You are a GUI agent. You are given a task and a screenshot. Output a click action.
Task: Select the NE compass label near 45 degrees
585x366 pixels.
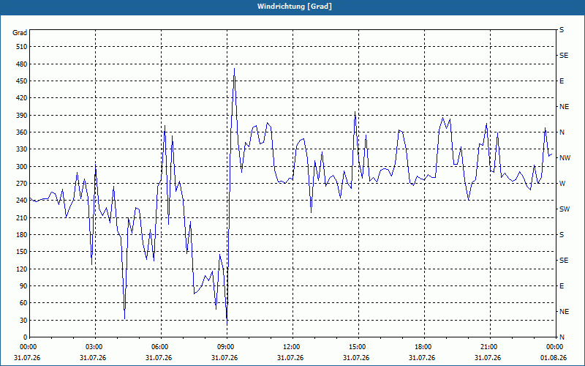tap(564, 312)
